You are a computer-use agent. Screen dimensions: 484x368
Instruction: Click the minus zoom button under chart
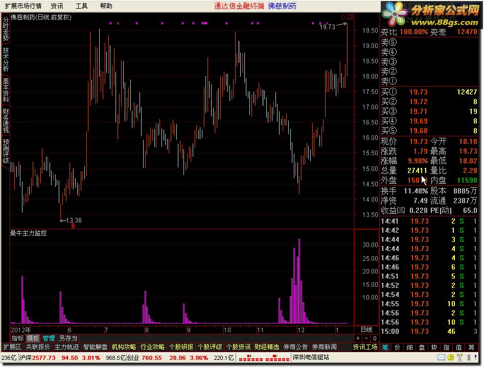pos(366,338)
